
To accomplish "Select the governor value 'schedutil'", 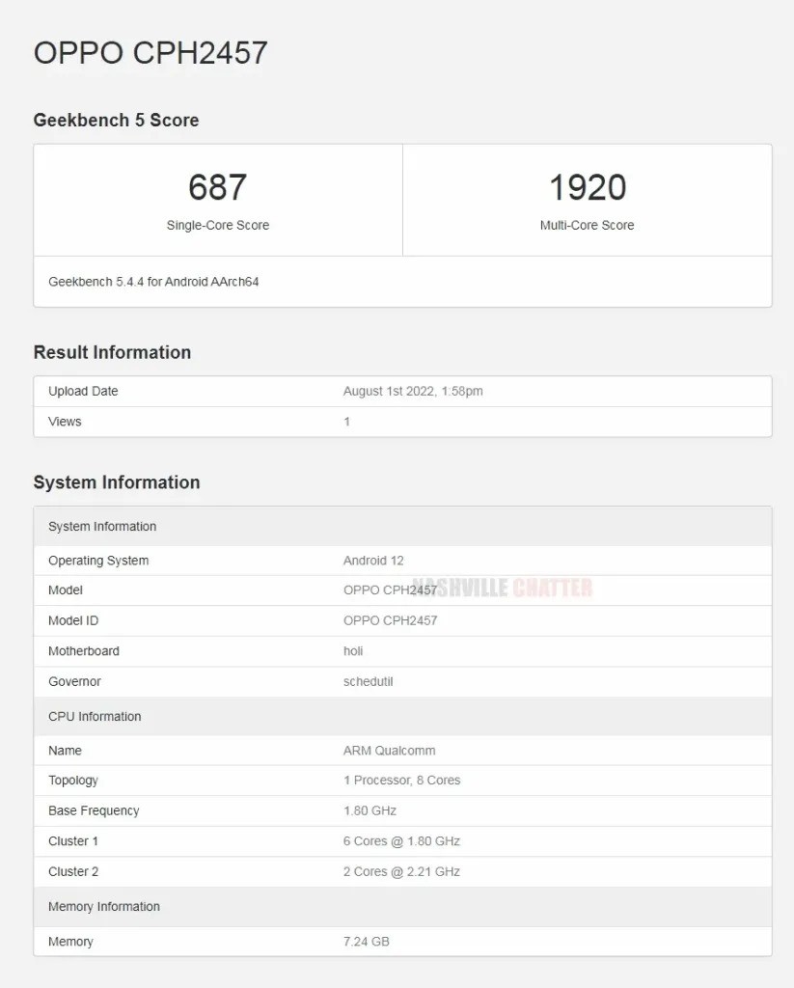I will point(368,681).
